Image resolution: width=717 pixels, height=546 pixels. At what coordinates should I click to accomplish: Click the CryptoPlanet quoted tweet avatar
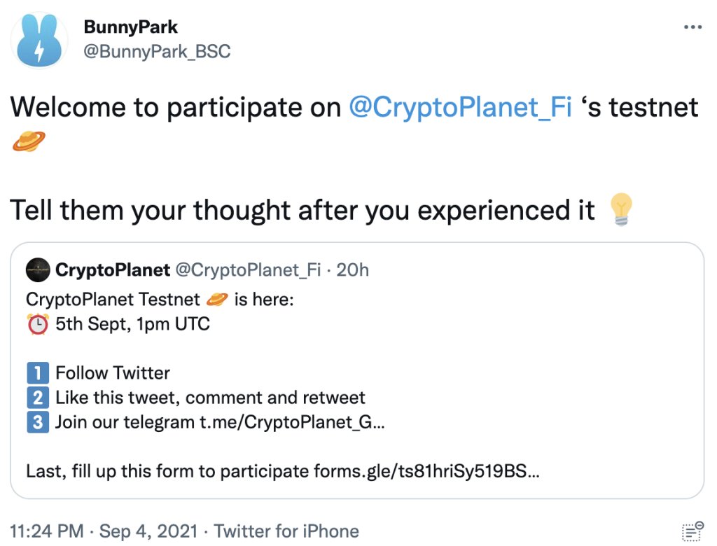(38, 270)
